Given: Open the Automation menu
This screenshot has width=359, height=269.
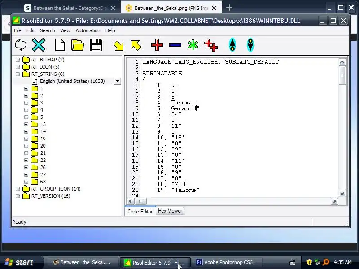Looking at the screenshot, I should click(x=88, y=30).
